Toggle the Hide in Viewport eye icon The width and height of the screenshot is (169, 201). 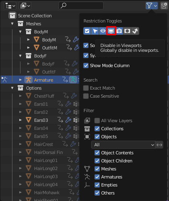pyautogui.click(x=103, y=31)
